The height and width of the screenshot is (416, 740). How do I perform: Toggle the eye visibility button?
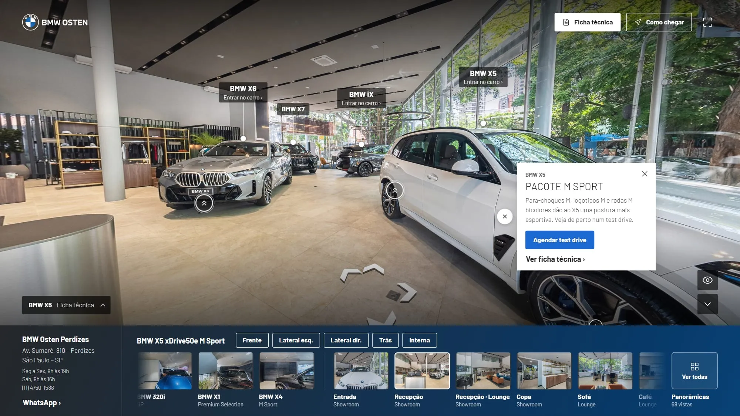(x=707, y=280)
